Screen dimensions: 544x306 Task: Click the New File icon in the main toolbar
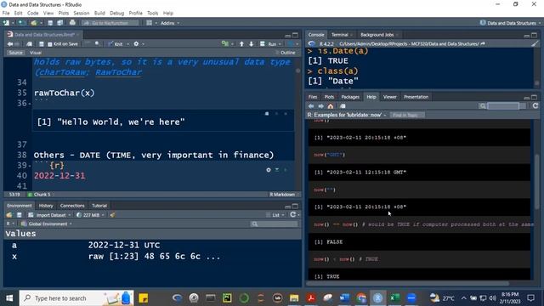tap(6, 23)
